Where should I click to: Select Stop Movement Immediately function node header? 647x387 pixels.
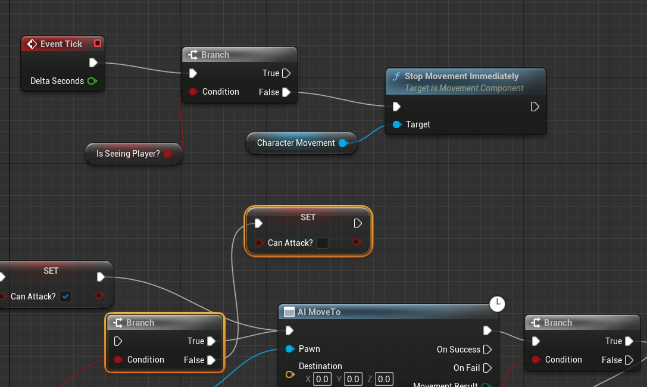(x=461, y=76)
